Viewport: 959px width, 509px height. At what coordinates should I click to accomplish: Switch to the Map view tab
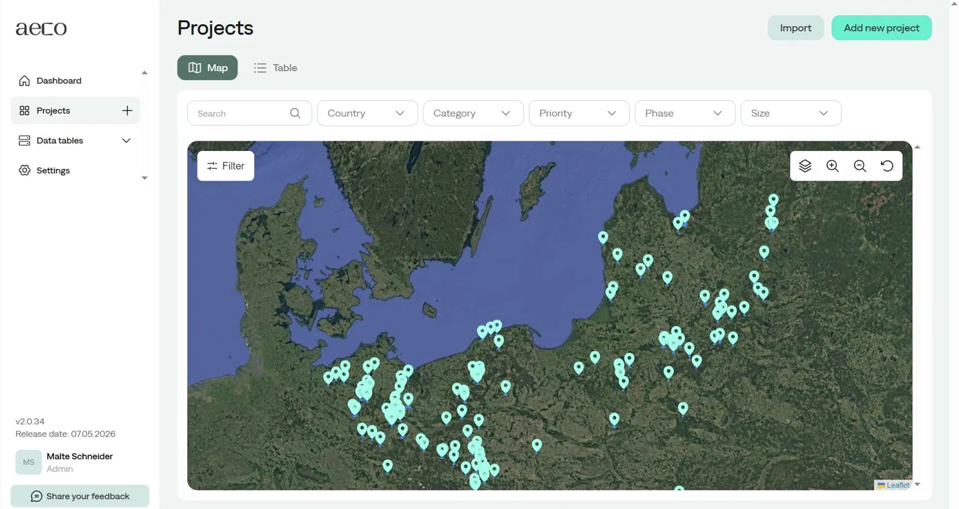(x=207, y=68)
